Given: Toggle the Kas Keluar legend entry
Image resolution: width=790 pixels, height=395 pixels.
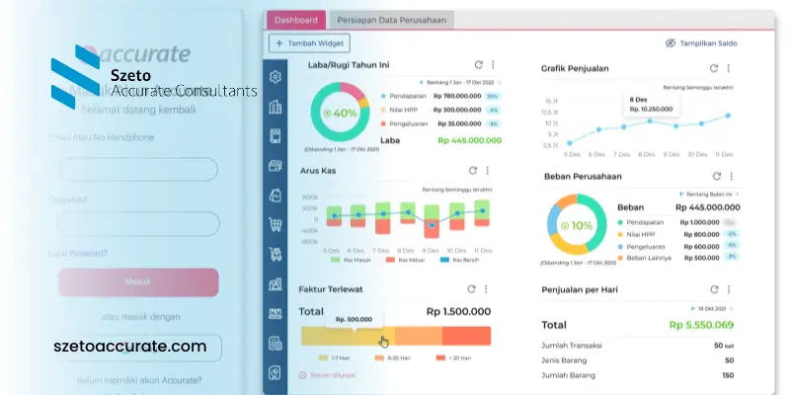Looking at the screenshot, I should [x=405, y=260].
